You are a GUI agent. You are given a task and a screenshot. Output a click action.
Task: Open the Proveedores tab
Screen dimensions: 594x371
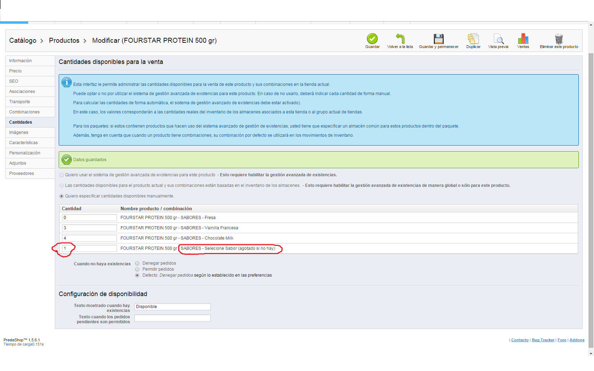[x=30, y=173]
